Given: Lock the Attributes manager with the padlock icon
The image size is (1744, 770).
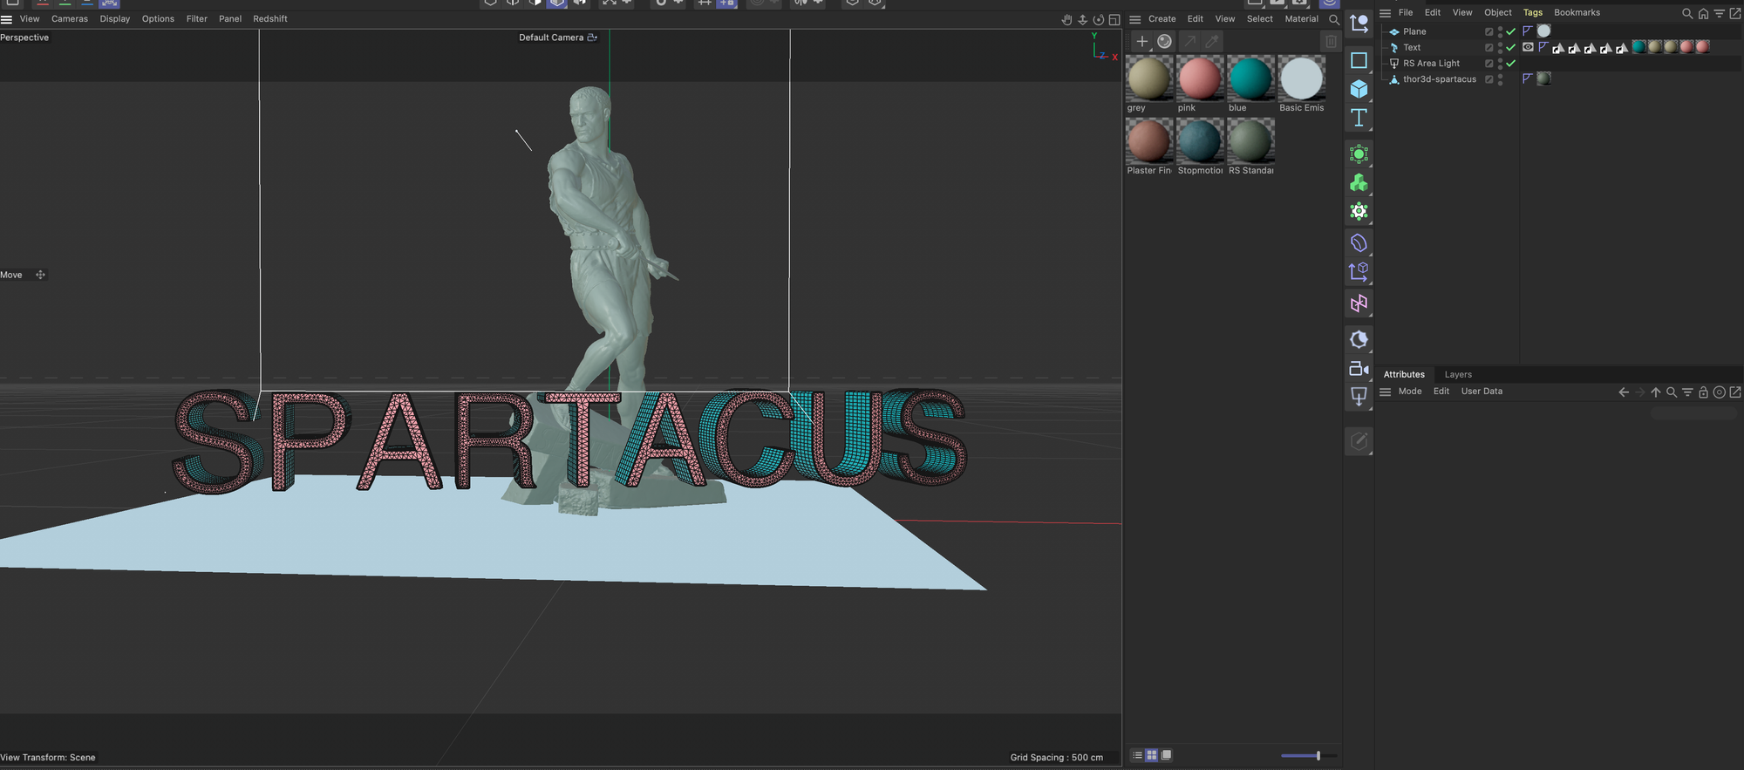Looking at the screenshot, I should click(x=1703, y=392).
